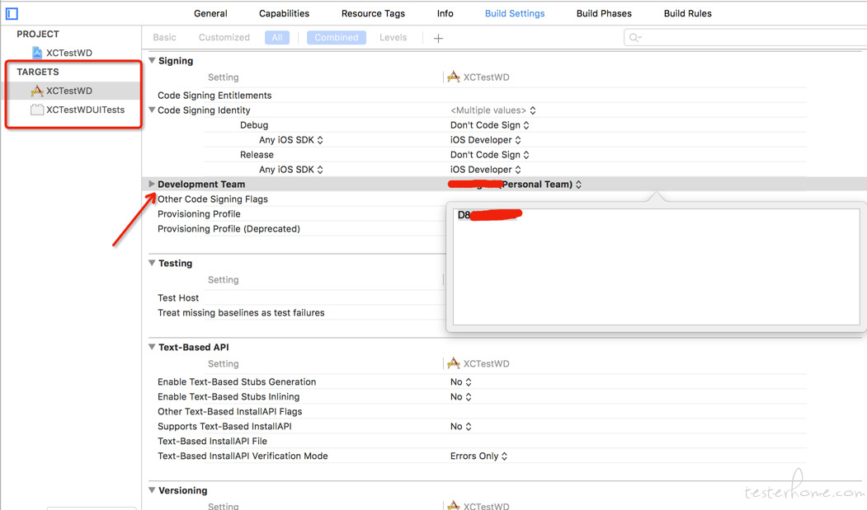Open Code Signing Identity Multiple values dropdown
Screen dimensions: 867x510
click(492, 110)
